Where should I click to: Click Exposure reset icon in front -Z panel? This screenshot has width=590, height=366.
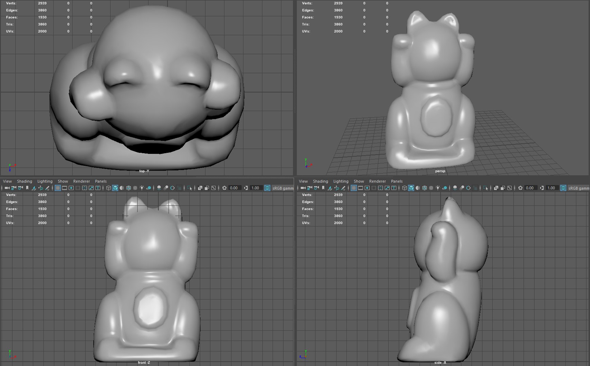224,188
